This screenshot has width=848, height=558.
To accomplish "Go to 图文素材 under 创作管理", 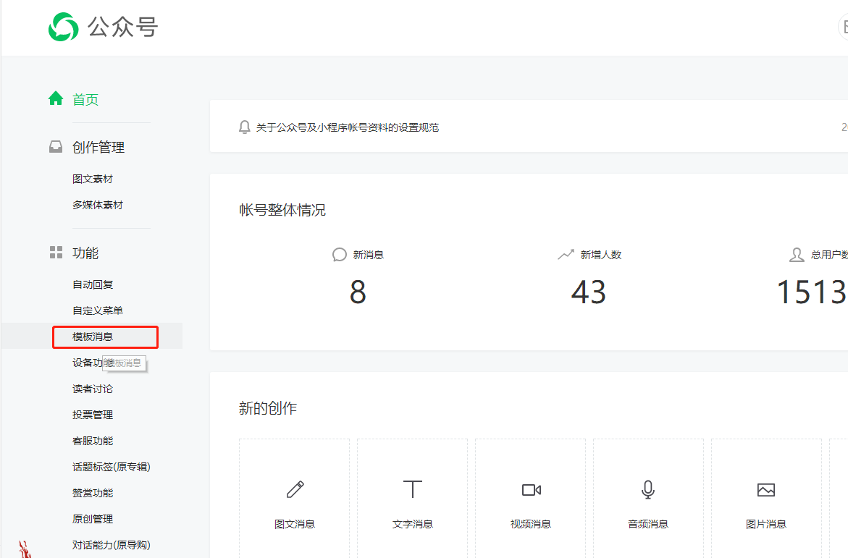I will click(x=93, y=179).
